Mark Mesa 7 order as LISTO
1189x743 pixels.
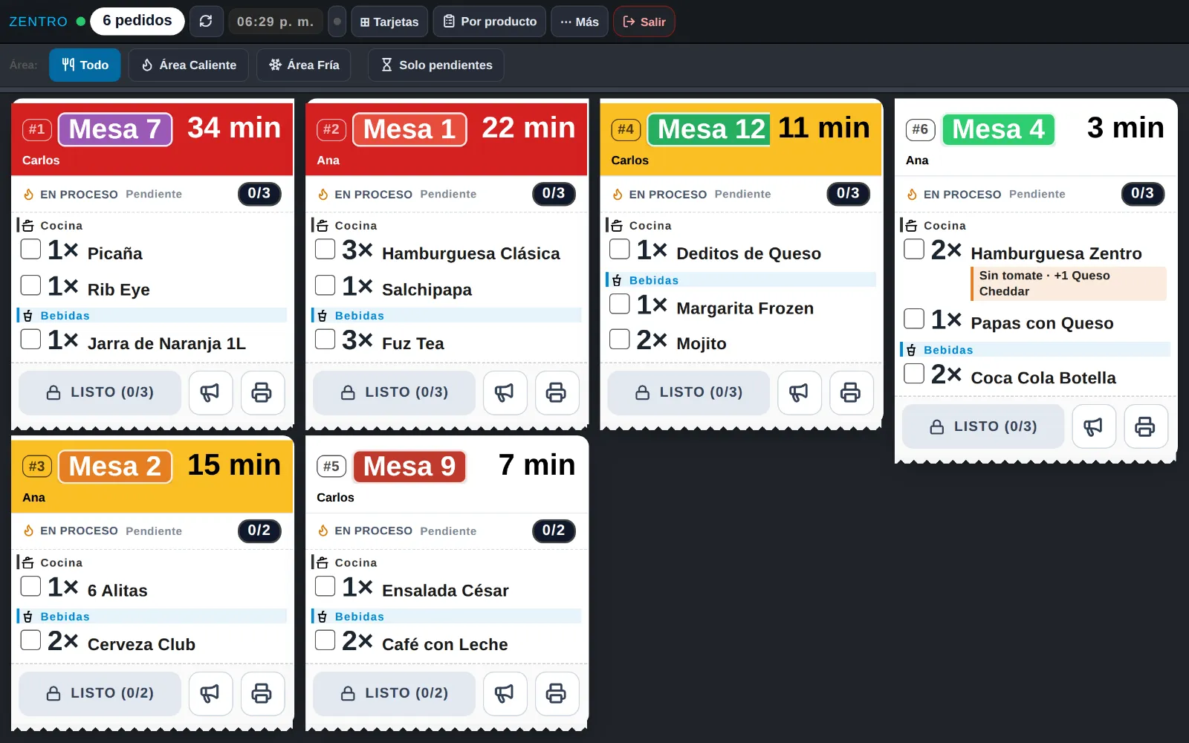click(x=100, y=392)
